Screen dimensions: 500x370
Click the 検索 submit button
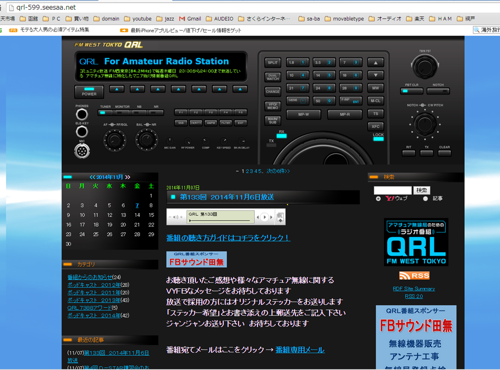421,190
